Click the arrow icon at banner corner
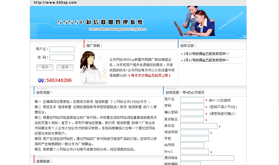This screenshot has height=165, width=279. [x=244, y=36]
